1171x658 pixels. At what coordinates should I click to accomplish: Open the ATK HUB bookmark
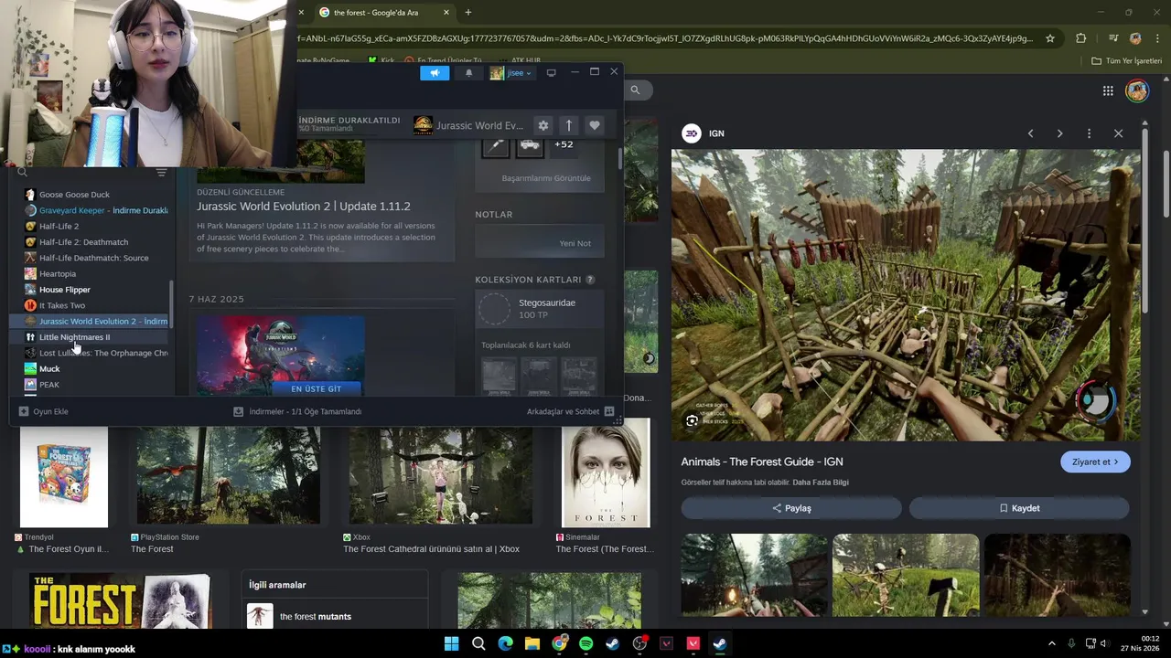point(519,61)
